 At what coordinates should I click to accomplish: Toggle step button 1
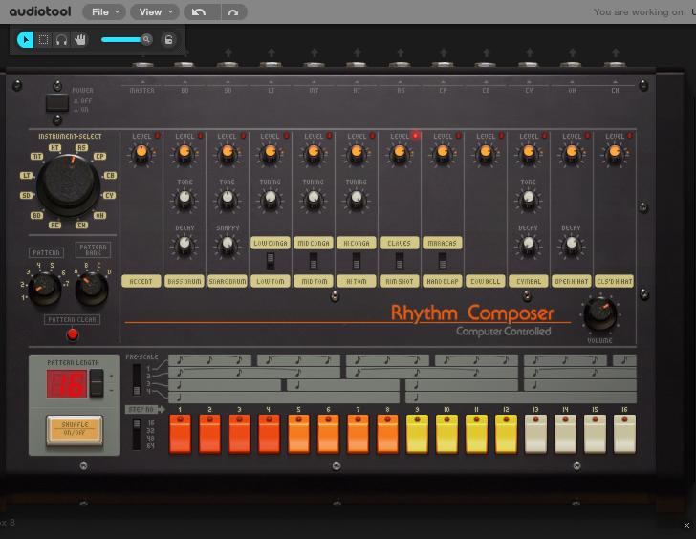click(x=180, y=434)
